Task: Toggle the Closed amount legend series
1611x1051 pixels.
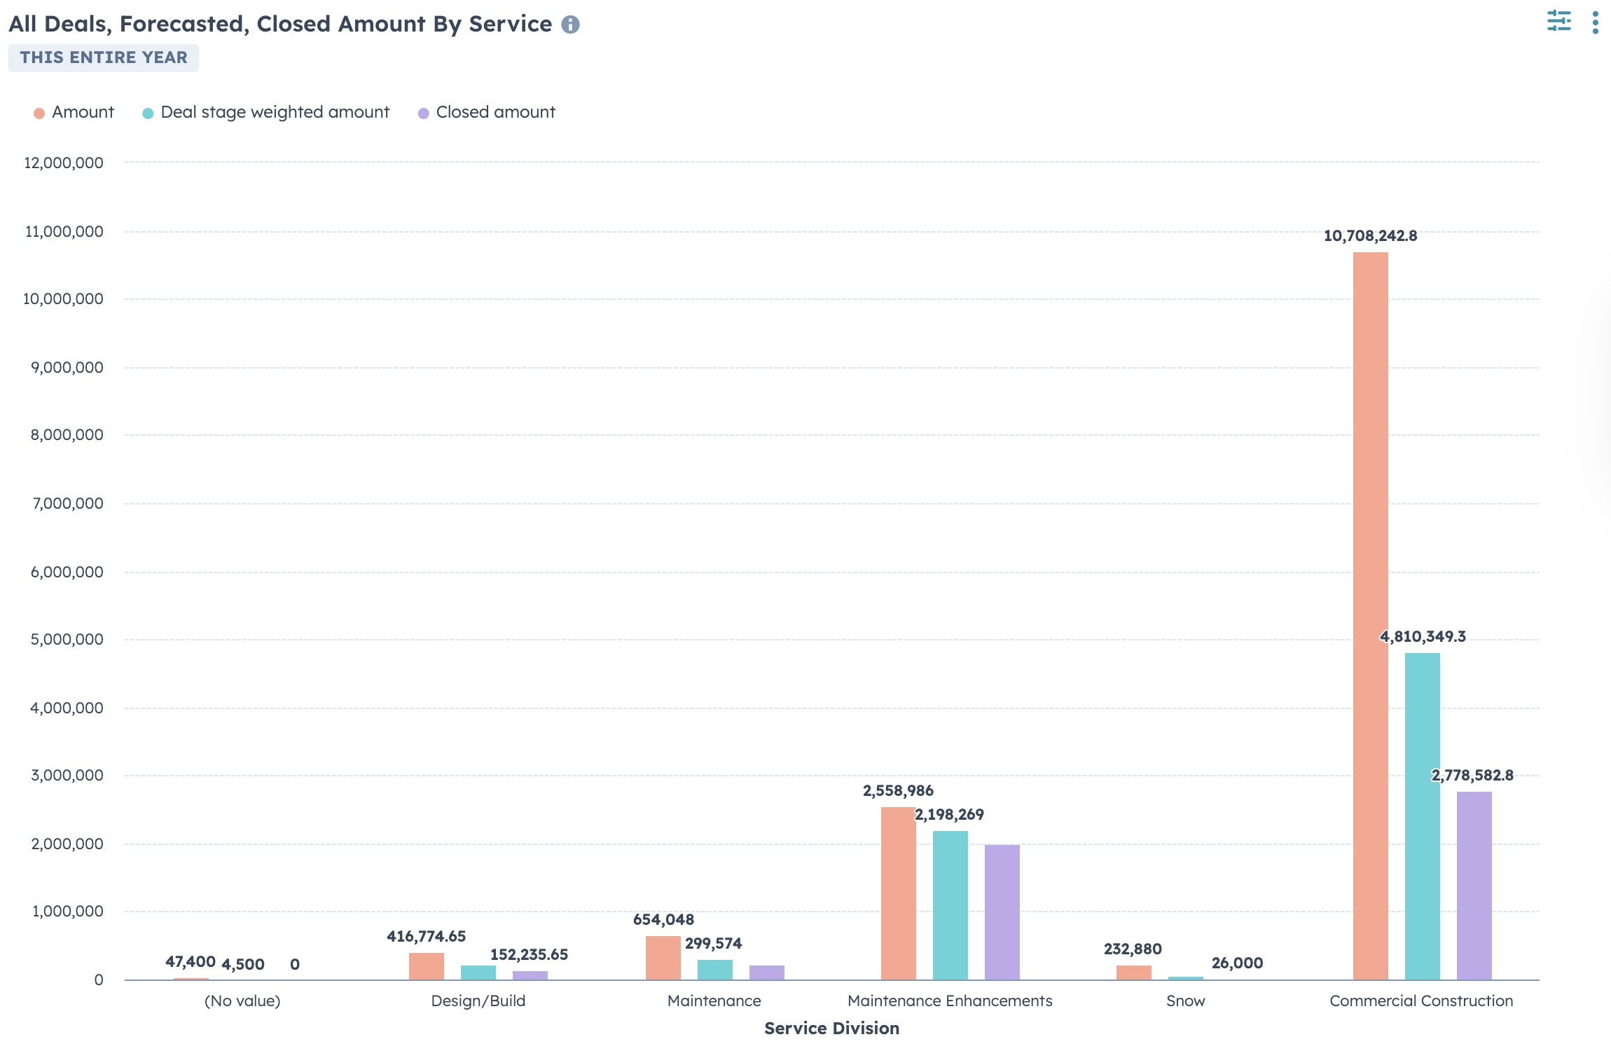Action: pyautogui.click(x=487, y=112)
